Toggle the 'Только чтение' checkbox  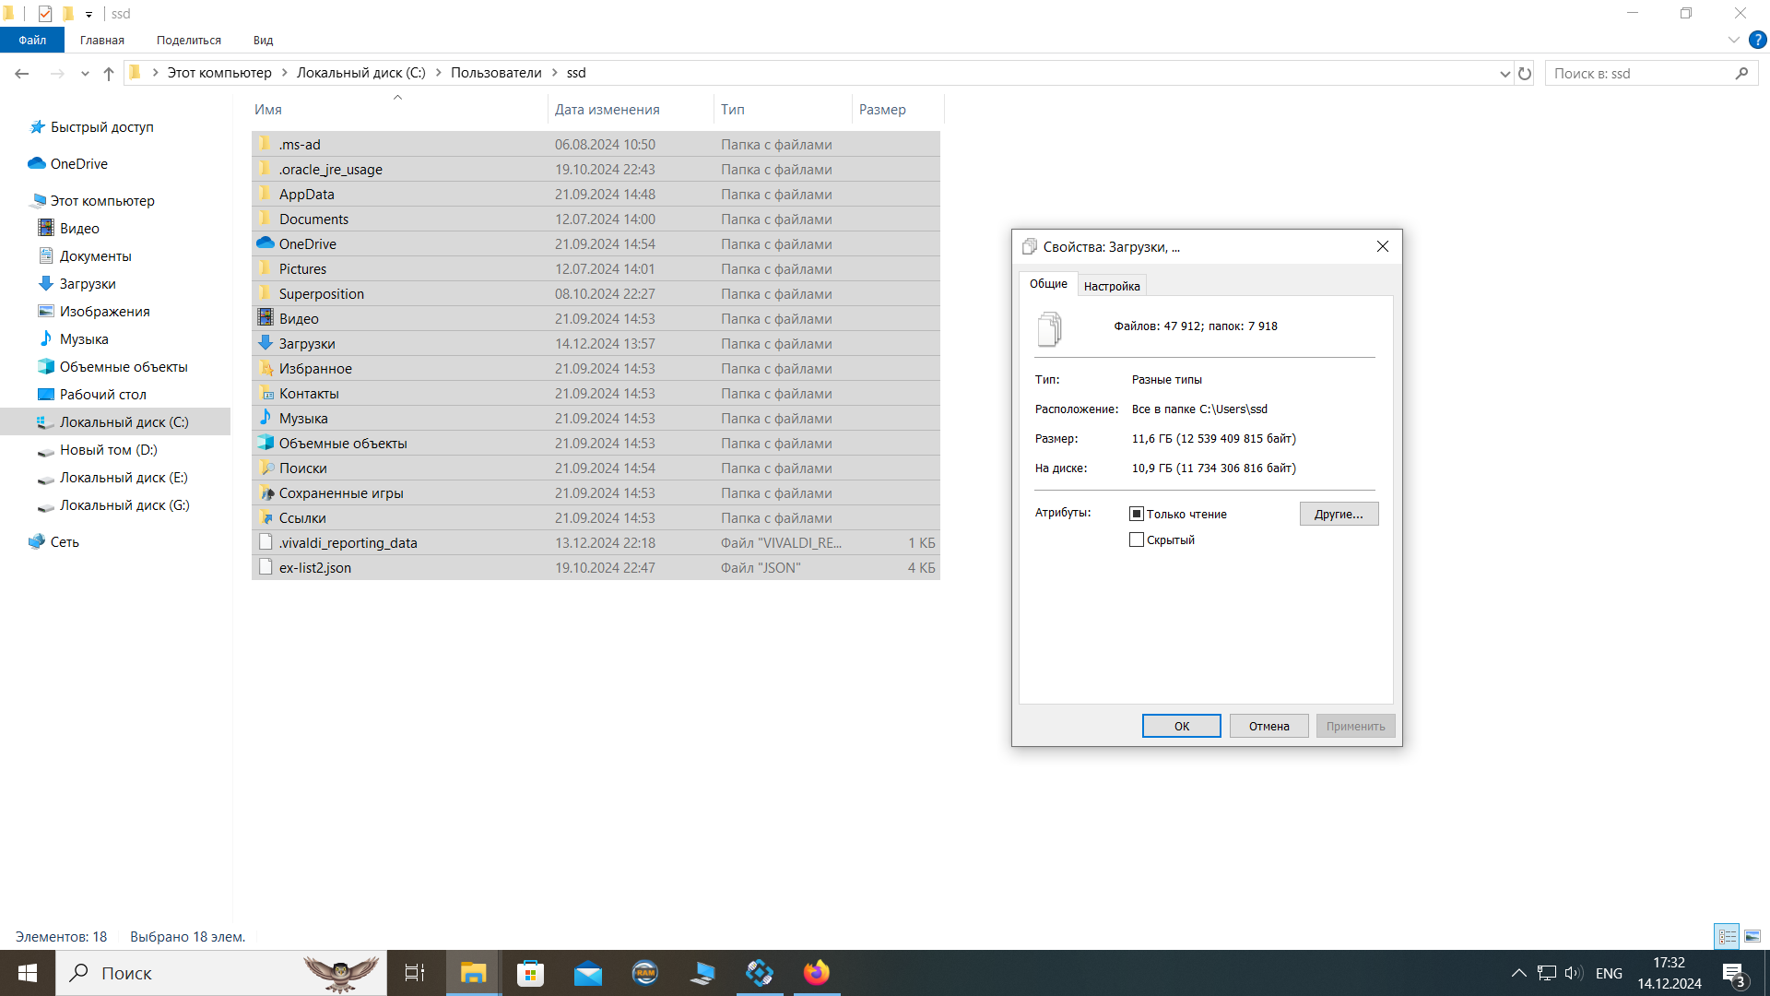point(1137,514)
